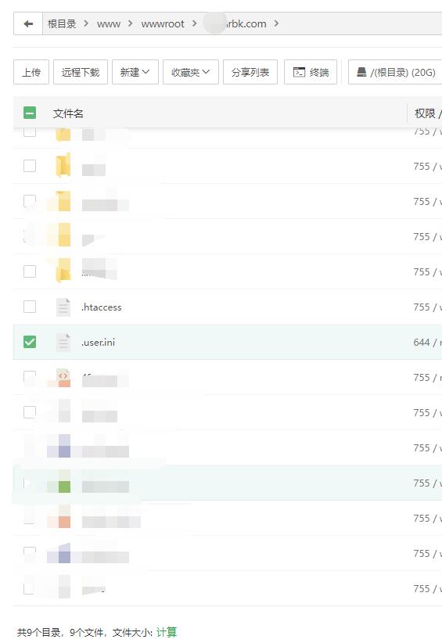Uncheck the .user.ini checkbox
The image size is (442, 643).
pos(30,342)
